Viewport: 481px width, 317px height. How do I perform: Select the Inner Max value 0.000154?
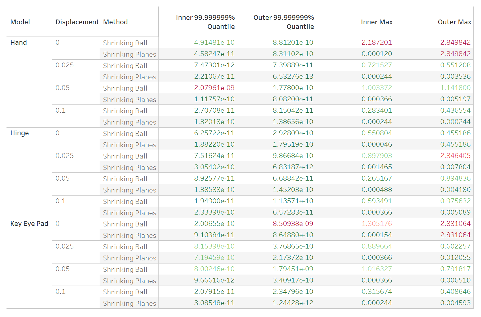coord(377,235)
